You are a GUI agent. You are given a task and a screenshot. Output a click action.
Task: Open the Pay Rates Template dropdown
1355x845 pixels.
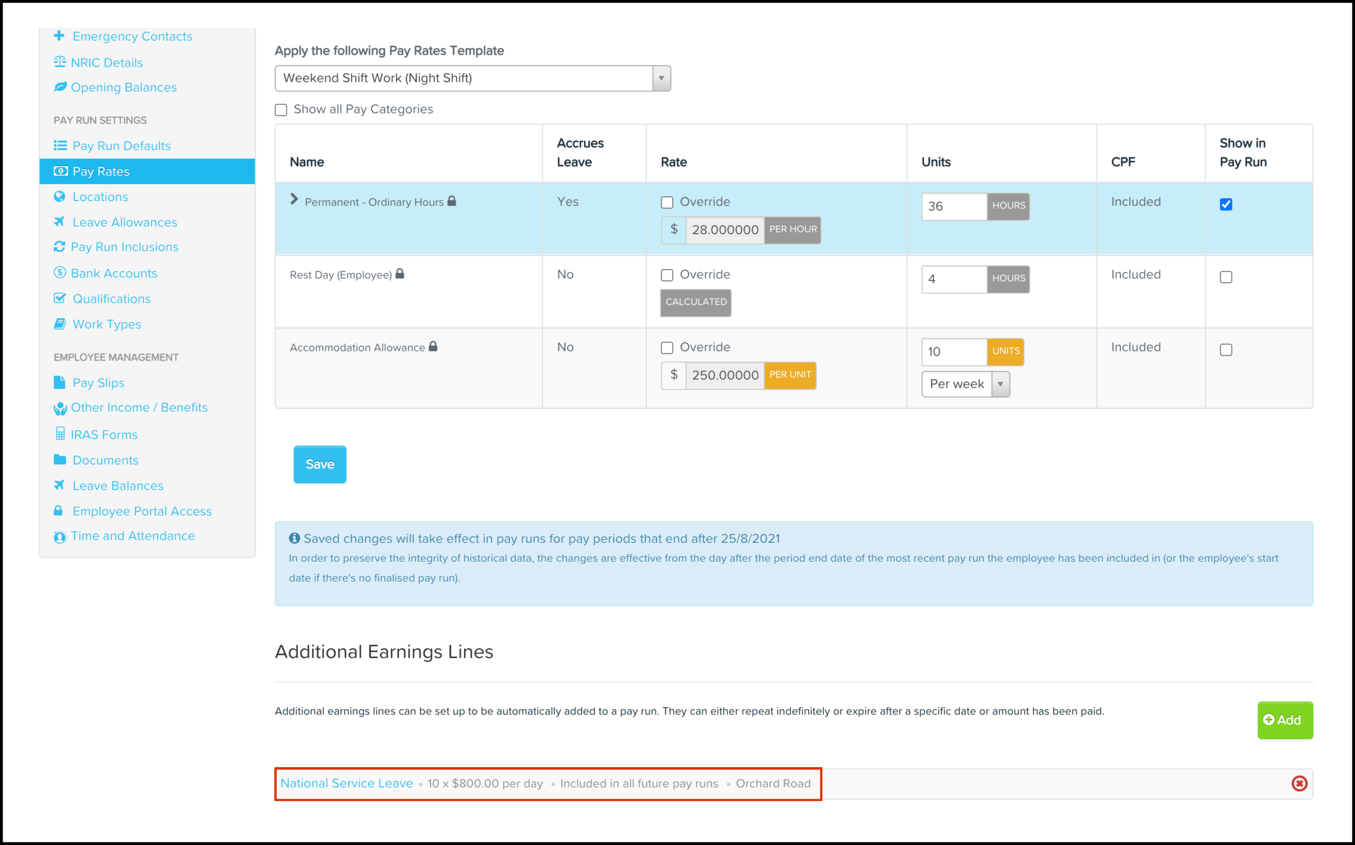661,78
